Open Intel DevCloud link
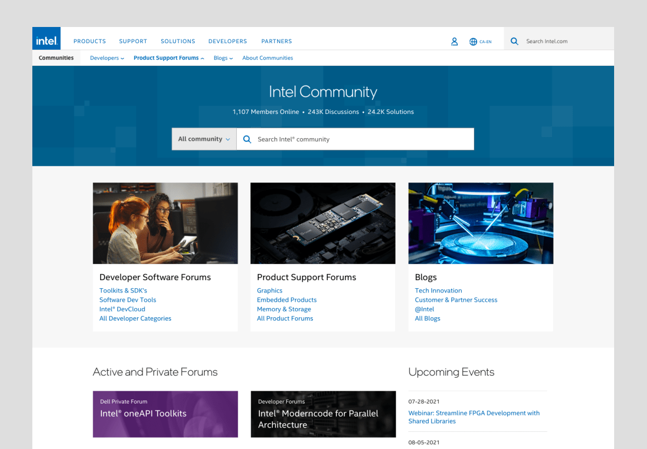This screenshot has height=449, width=647. tap(122, 309)
